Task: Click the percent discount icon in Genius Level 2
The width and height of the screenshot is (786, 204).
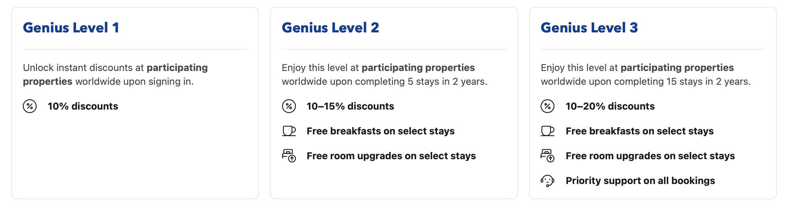Action: point(289,106)
